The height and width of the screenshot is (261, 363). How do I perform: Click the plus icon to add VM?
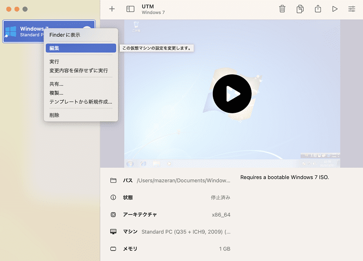[112, 9]
